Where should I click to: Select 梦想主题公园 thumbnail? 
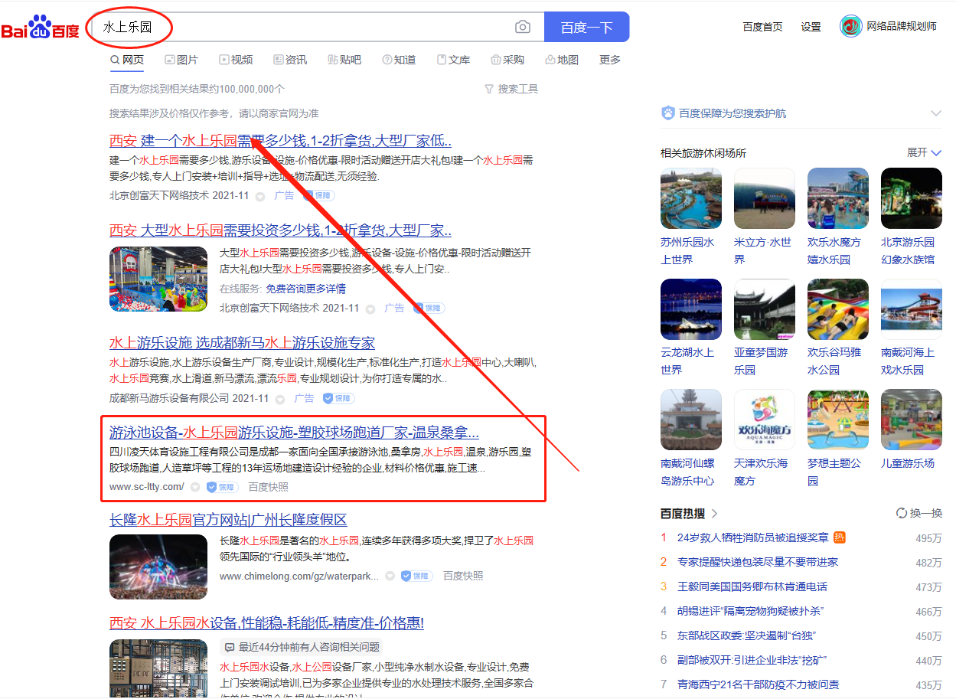tap(838, 420)
